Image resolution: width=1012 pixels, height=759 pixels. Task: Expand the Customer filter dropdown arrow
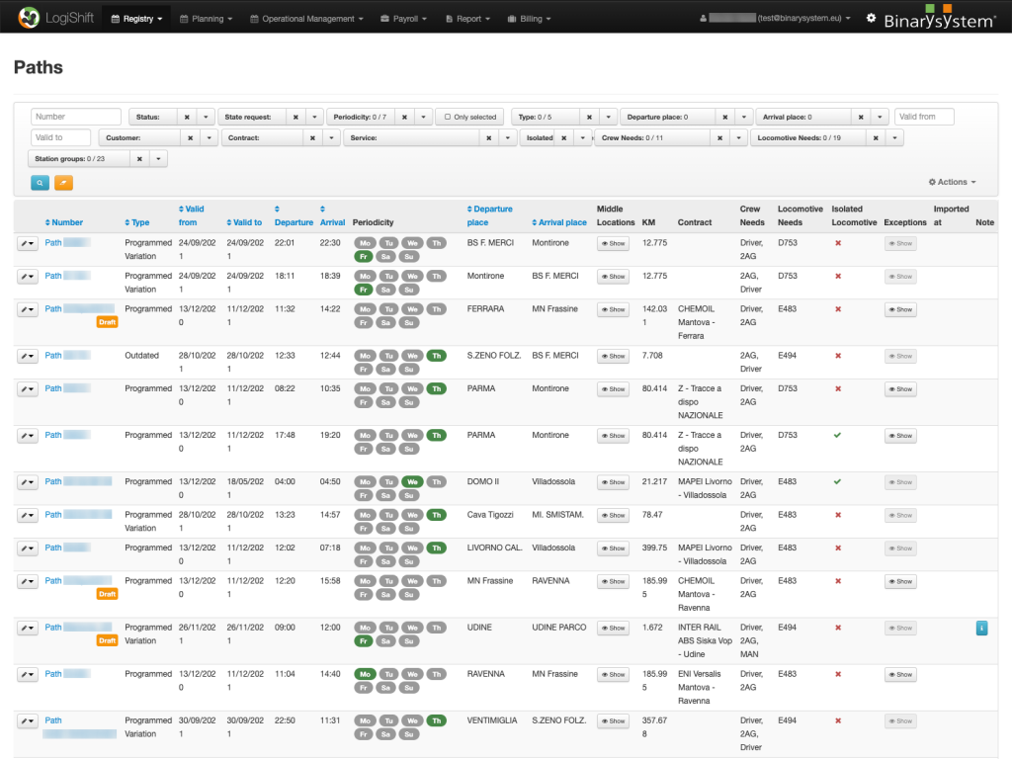tap(210, 137)
